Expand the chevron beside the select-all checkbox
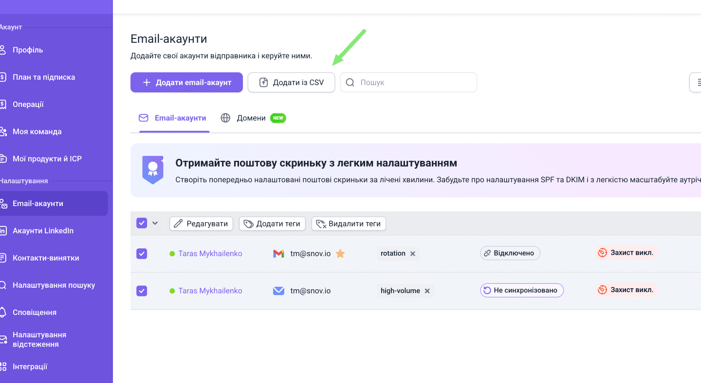 (155, 223)
